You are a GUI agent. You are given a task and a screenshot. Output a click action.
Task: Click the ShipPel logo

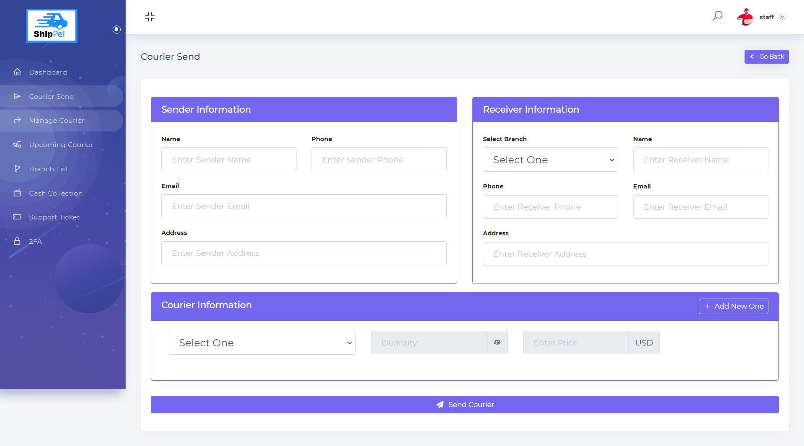[x=52, y=26]
